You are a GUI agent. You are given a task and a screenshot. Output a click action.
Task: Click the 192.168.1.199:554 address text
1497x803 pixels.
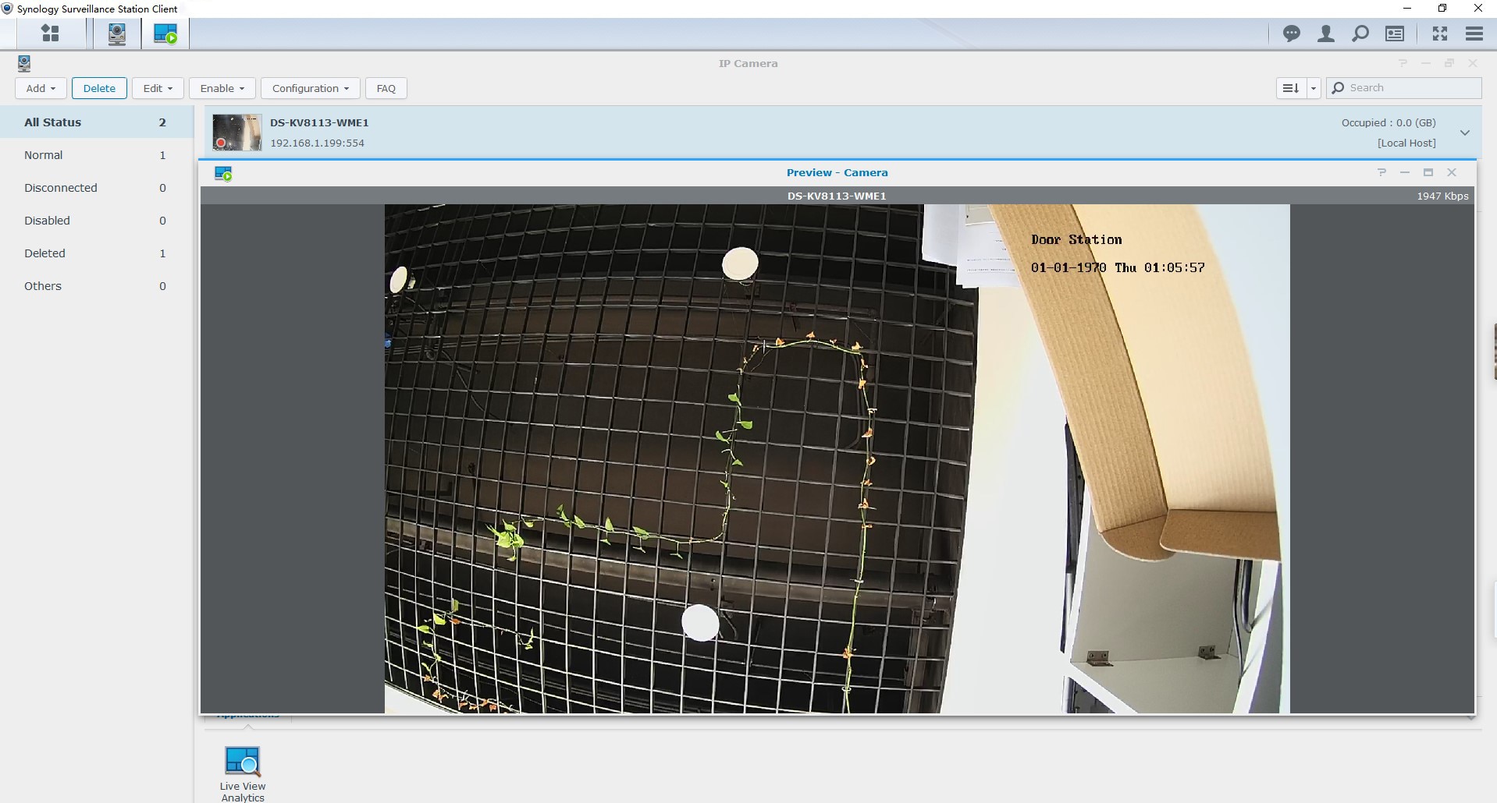click(317, 143)
